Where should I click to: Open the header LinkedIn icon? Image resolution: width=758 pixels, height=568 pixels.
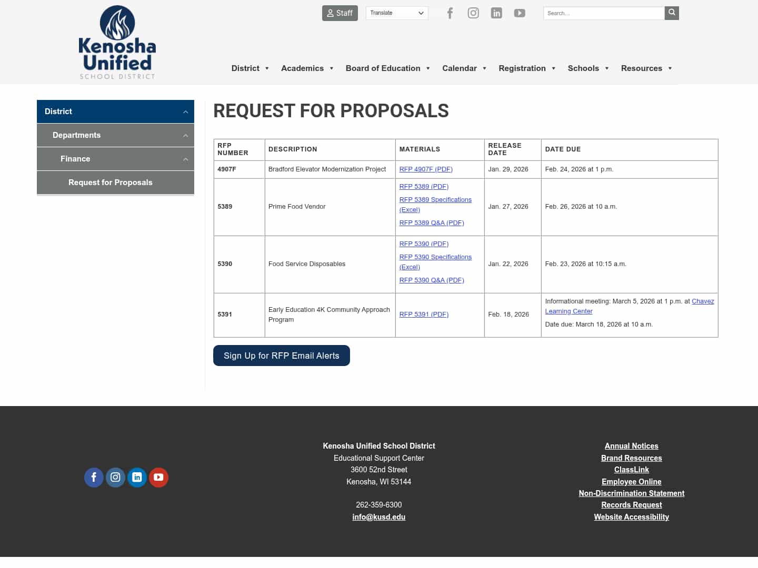point(496,13)
